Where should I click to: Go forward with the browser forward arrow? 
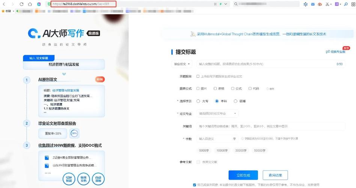tap(12, 4)
